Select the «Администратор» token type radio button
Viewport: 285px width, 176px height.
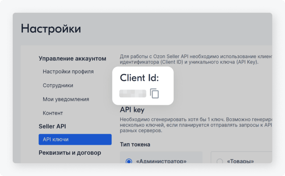click(129, 161)
